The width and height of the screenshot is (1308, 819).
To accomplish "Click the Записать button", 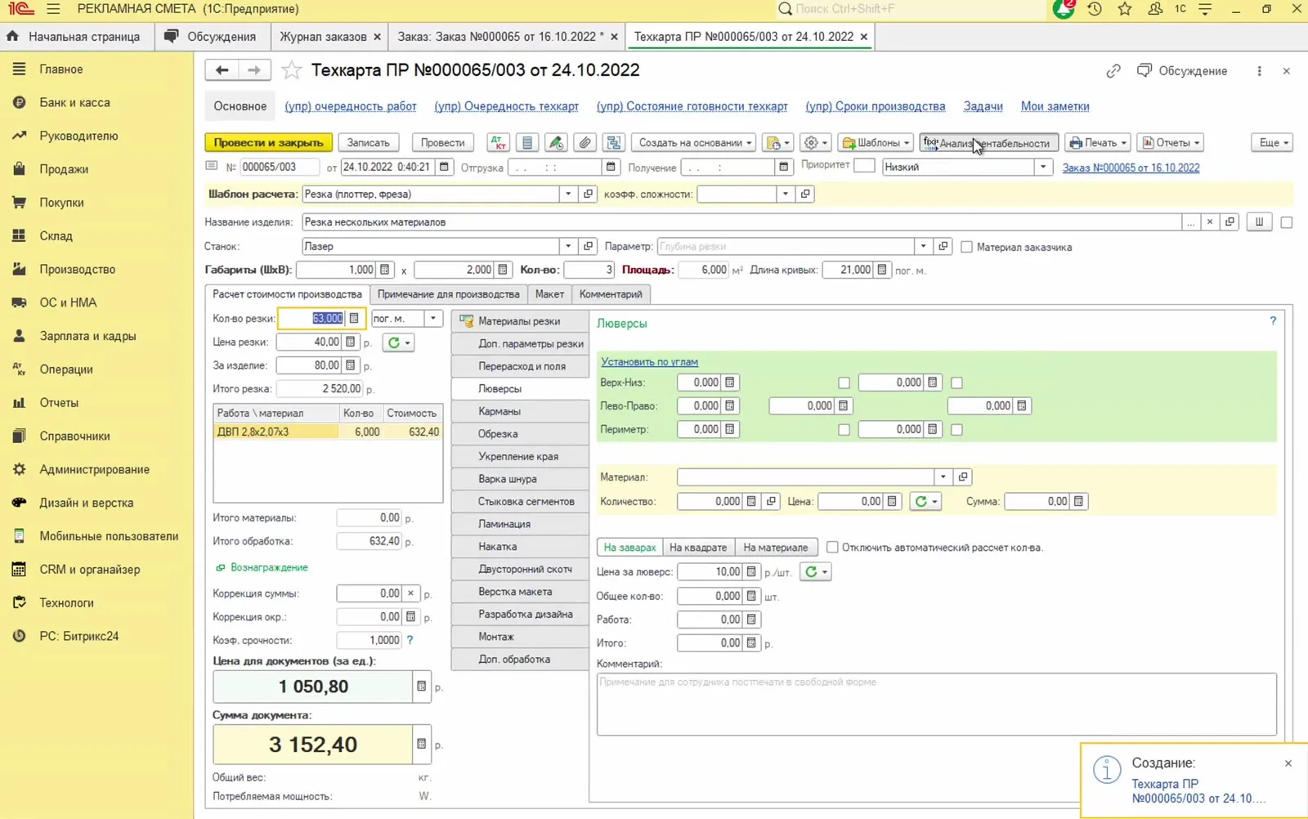I will (x=368, y=142).
